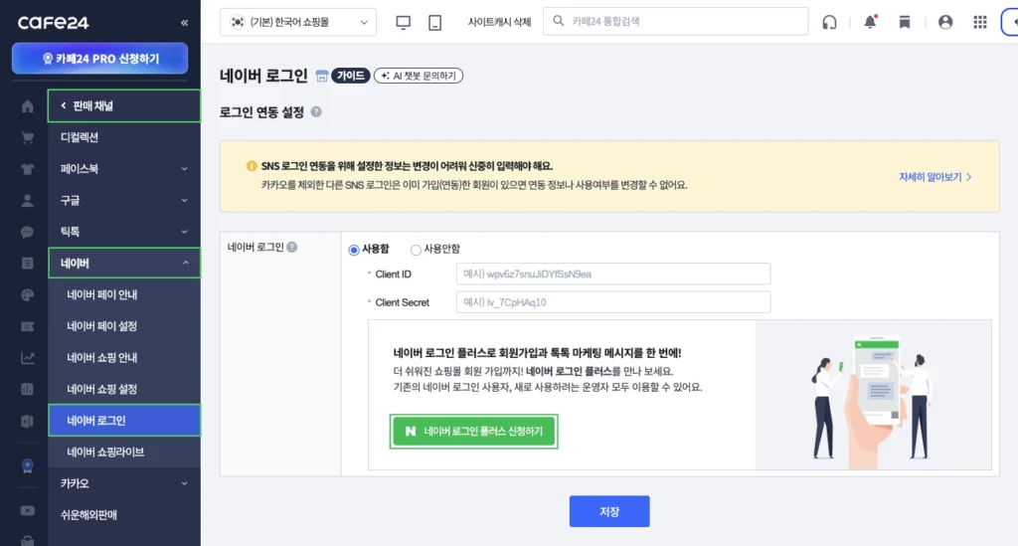Open the shopping cart orders icon

pyautogui.click(x=27, y=137)
